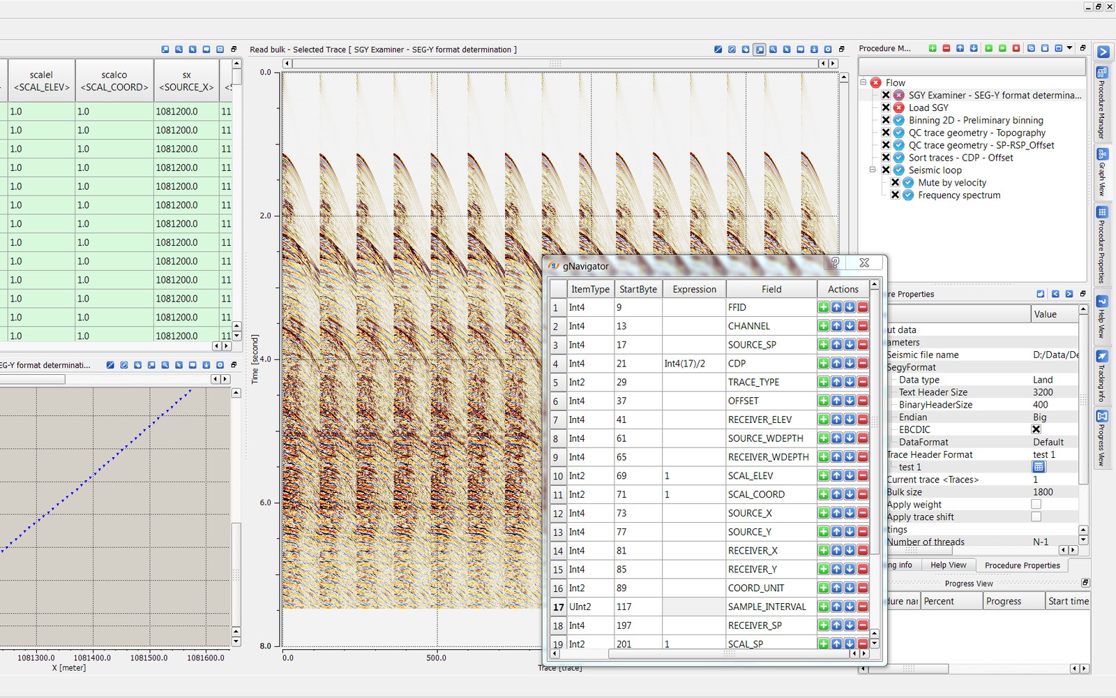Click the comment bubble icon above seismic view
The image size is (1116, 698).
coord(800,50)
